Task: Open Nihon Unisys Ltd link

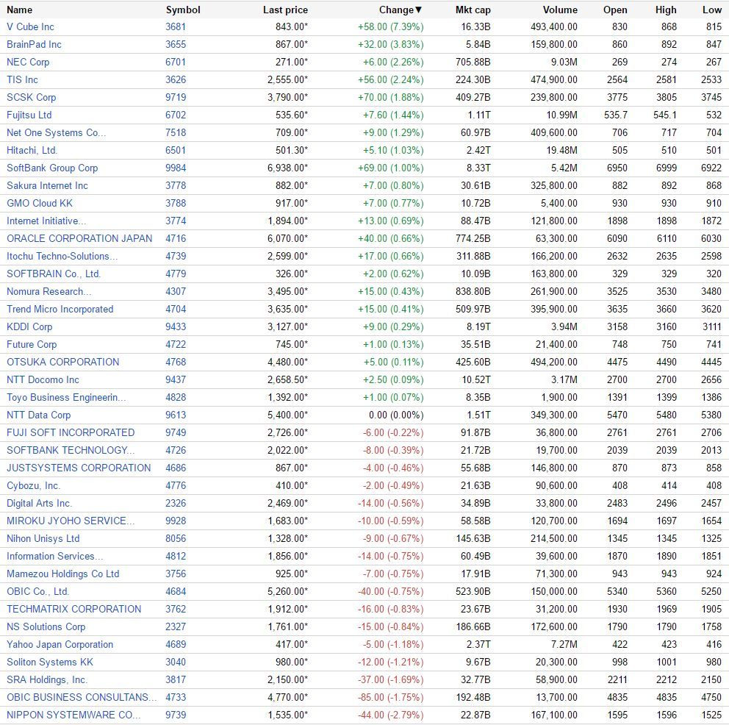Action: click(x=43, y=540)
